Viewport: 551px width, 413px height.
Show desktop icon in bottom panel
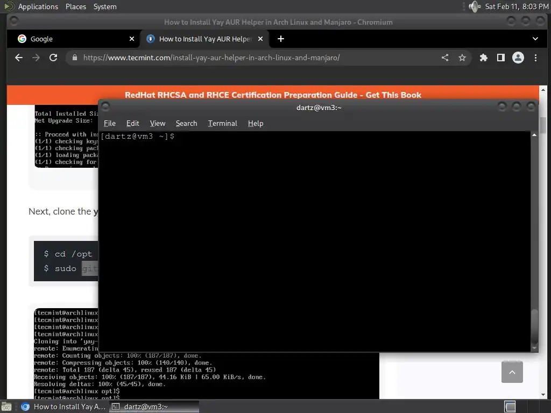(6, 407)
